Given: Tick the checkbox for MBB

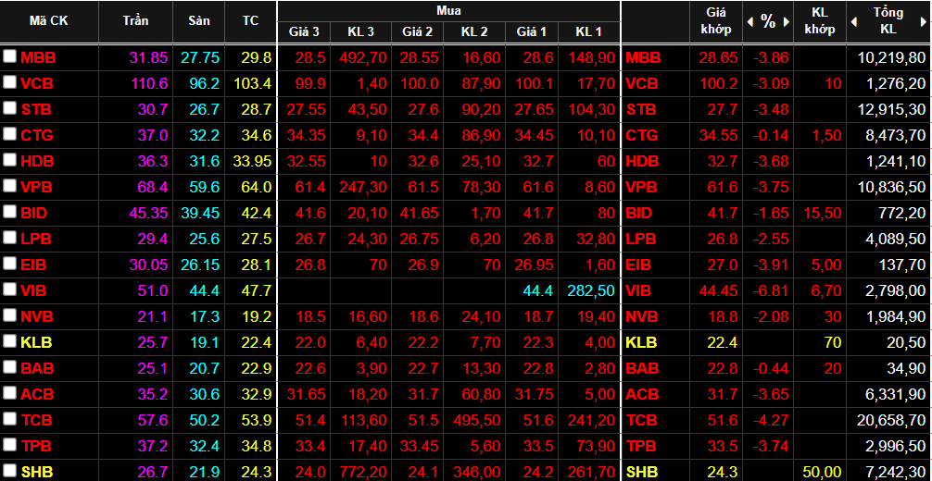Looking at the screenshot, I should [9, 56].
